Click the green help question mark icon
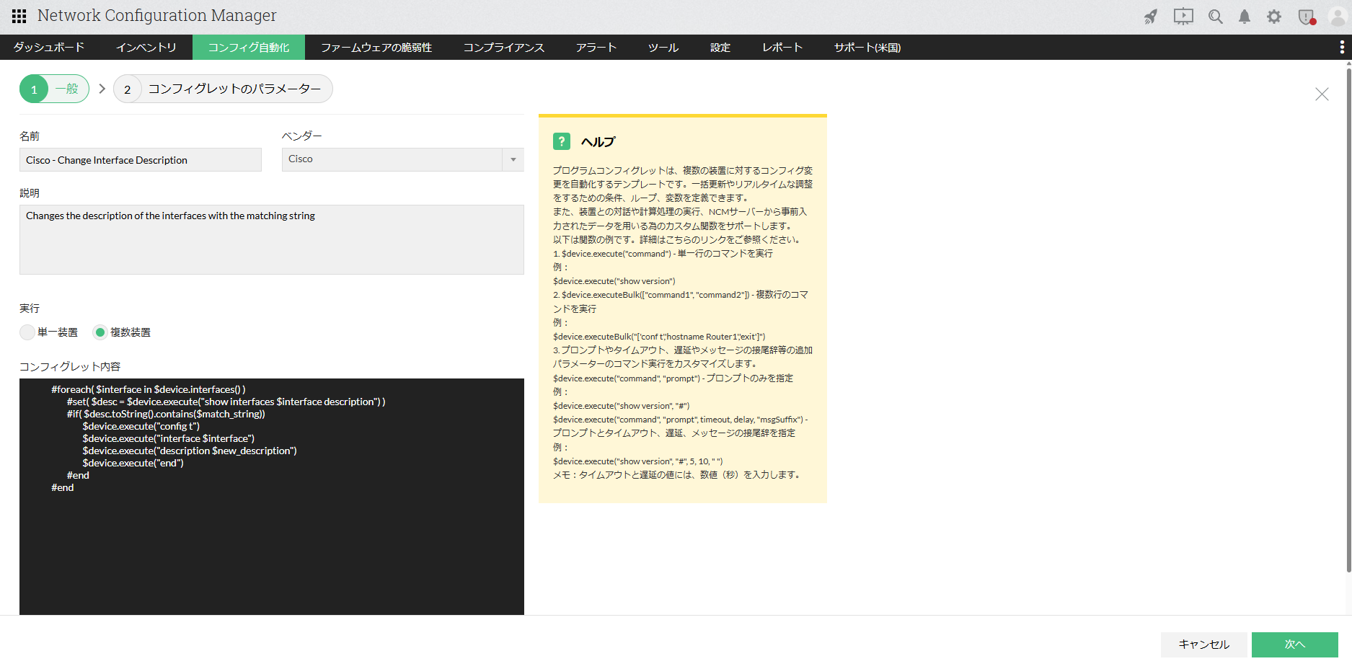 click(561, 141)
